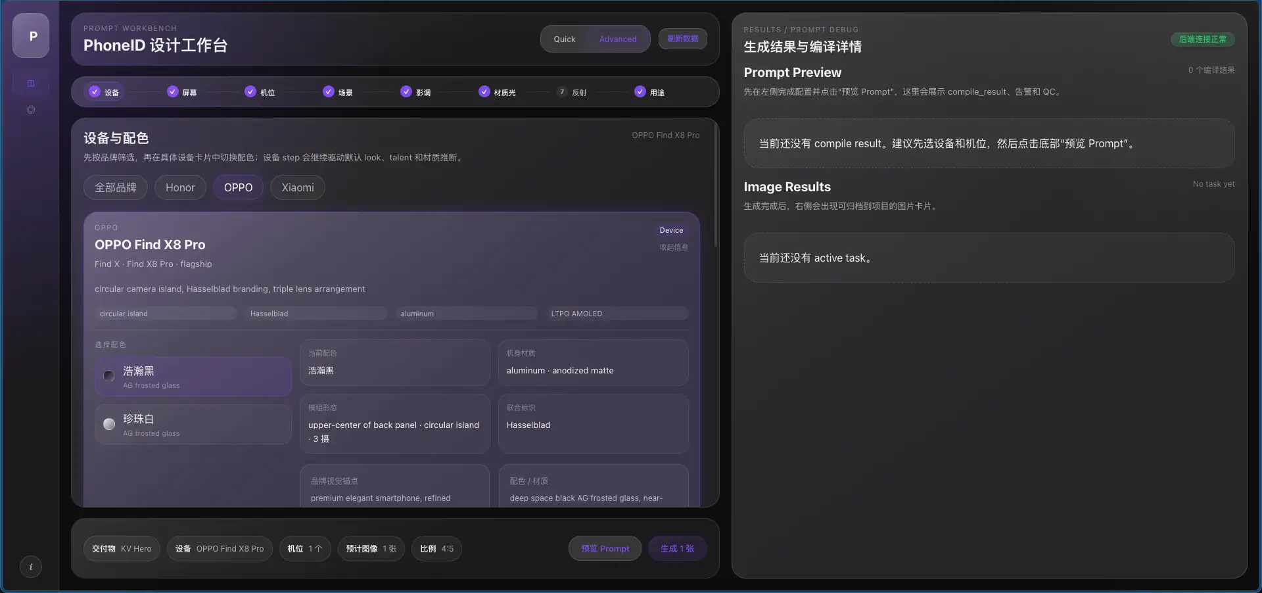Select the 珍珠白 color option
The image size is (1262, 593).
(x=193, y=425)
